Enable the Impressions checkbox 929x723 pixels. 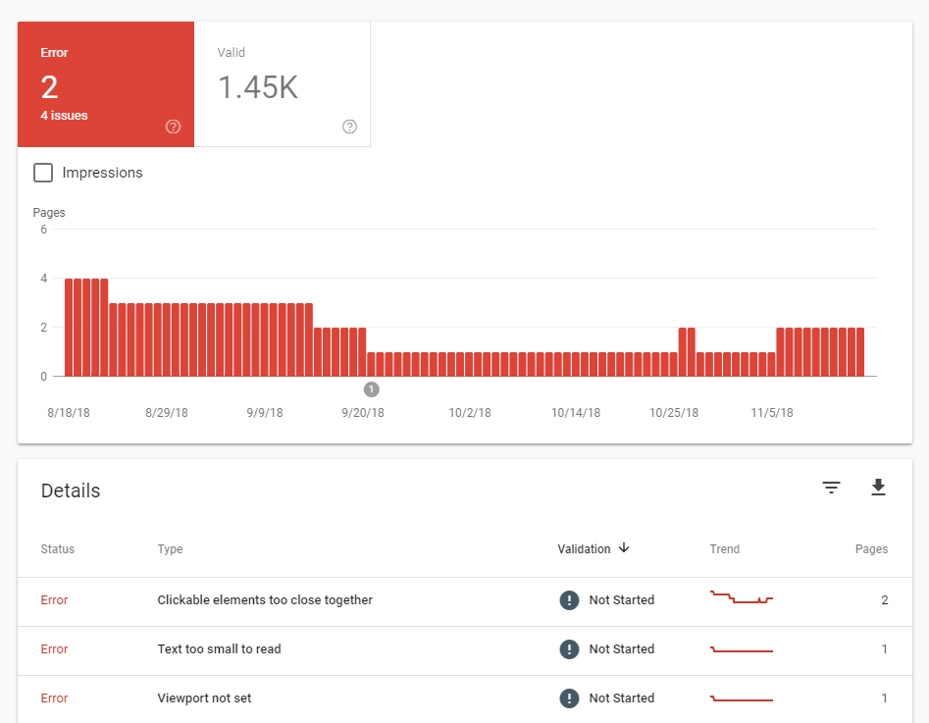coord(43,173)
